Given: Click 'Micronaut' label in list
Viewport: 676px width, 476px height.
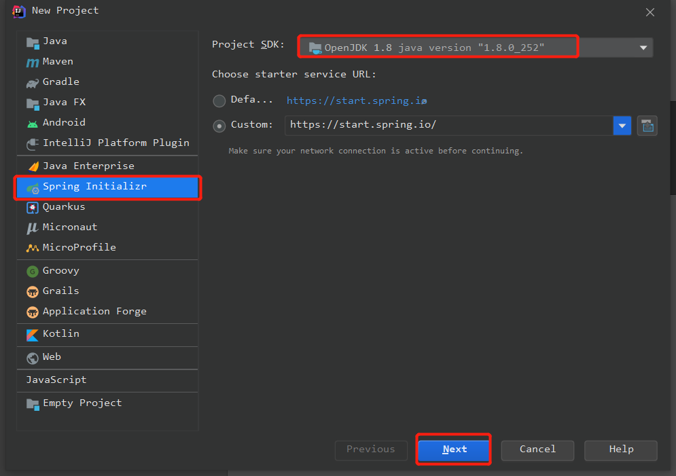Looking at the screenshot, I should tap(70, 227).
